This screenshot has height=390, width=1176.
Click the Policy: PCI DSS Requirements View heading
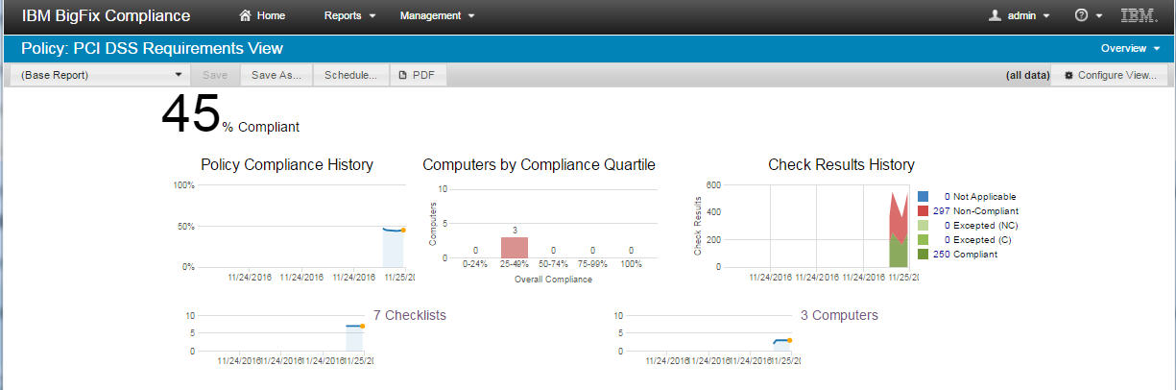(x=152, y=48)
